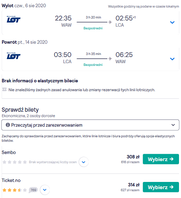Click the Sembo provider name
This screenshot has height=198, width=181.
(x=9, y=152)
